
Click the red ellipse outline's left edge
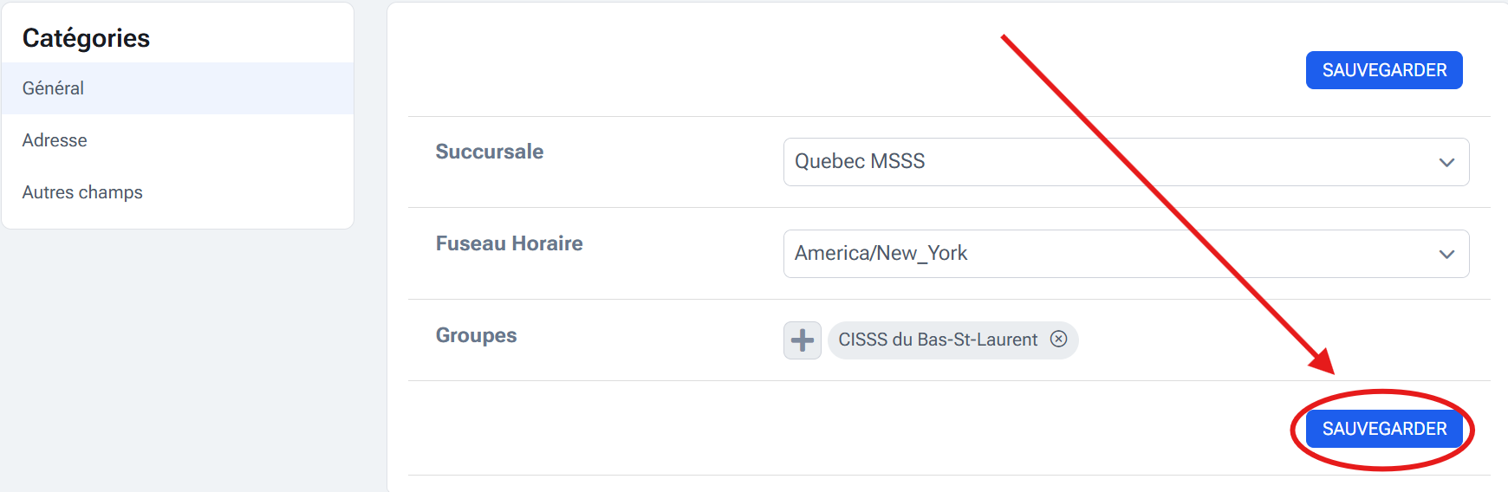pos(1293,430)
